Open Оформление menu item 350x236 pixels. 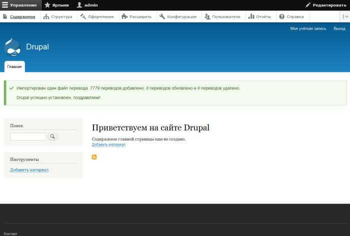101,16
